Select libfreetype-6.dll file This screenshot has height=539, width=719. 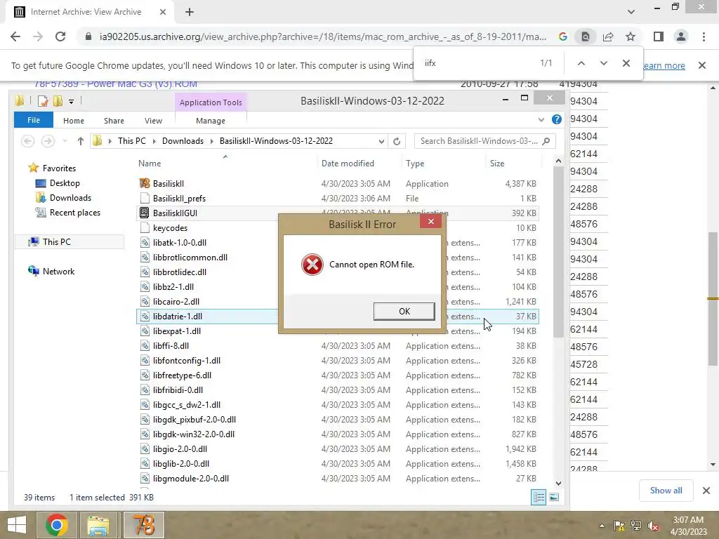tap(182, 375)
